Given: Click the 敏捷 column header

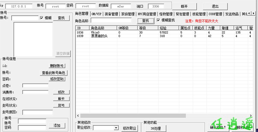Looking at the screenshot, I should (x=227, y=28).
